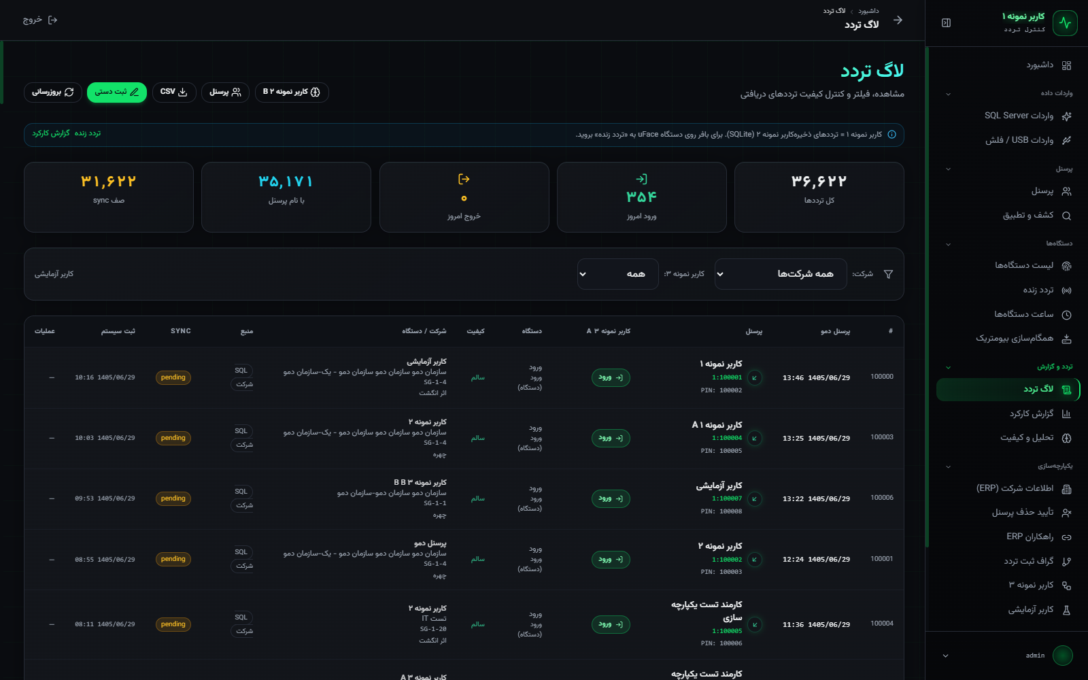Open the همه شرکت‌ها company dropdown
The height and width of the screenshot is (680, 1088).
[x=781, y=274]
